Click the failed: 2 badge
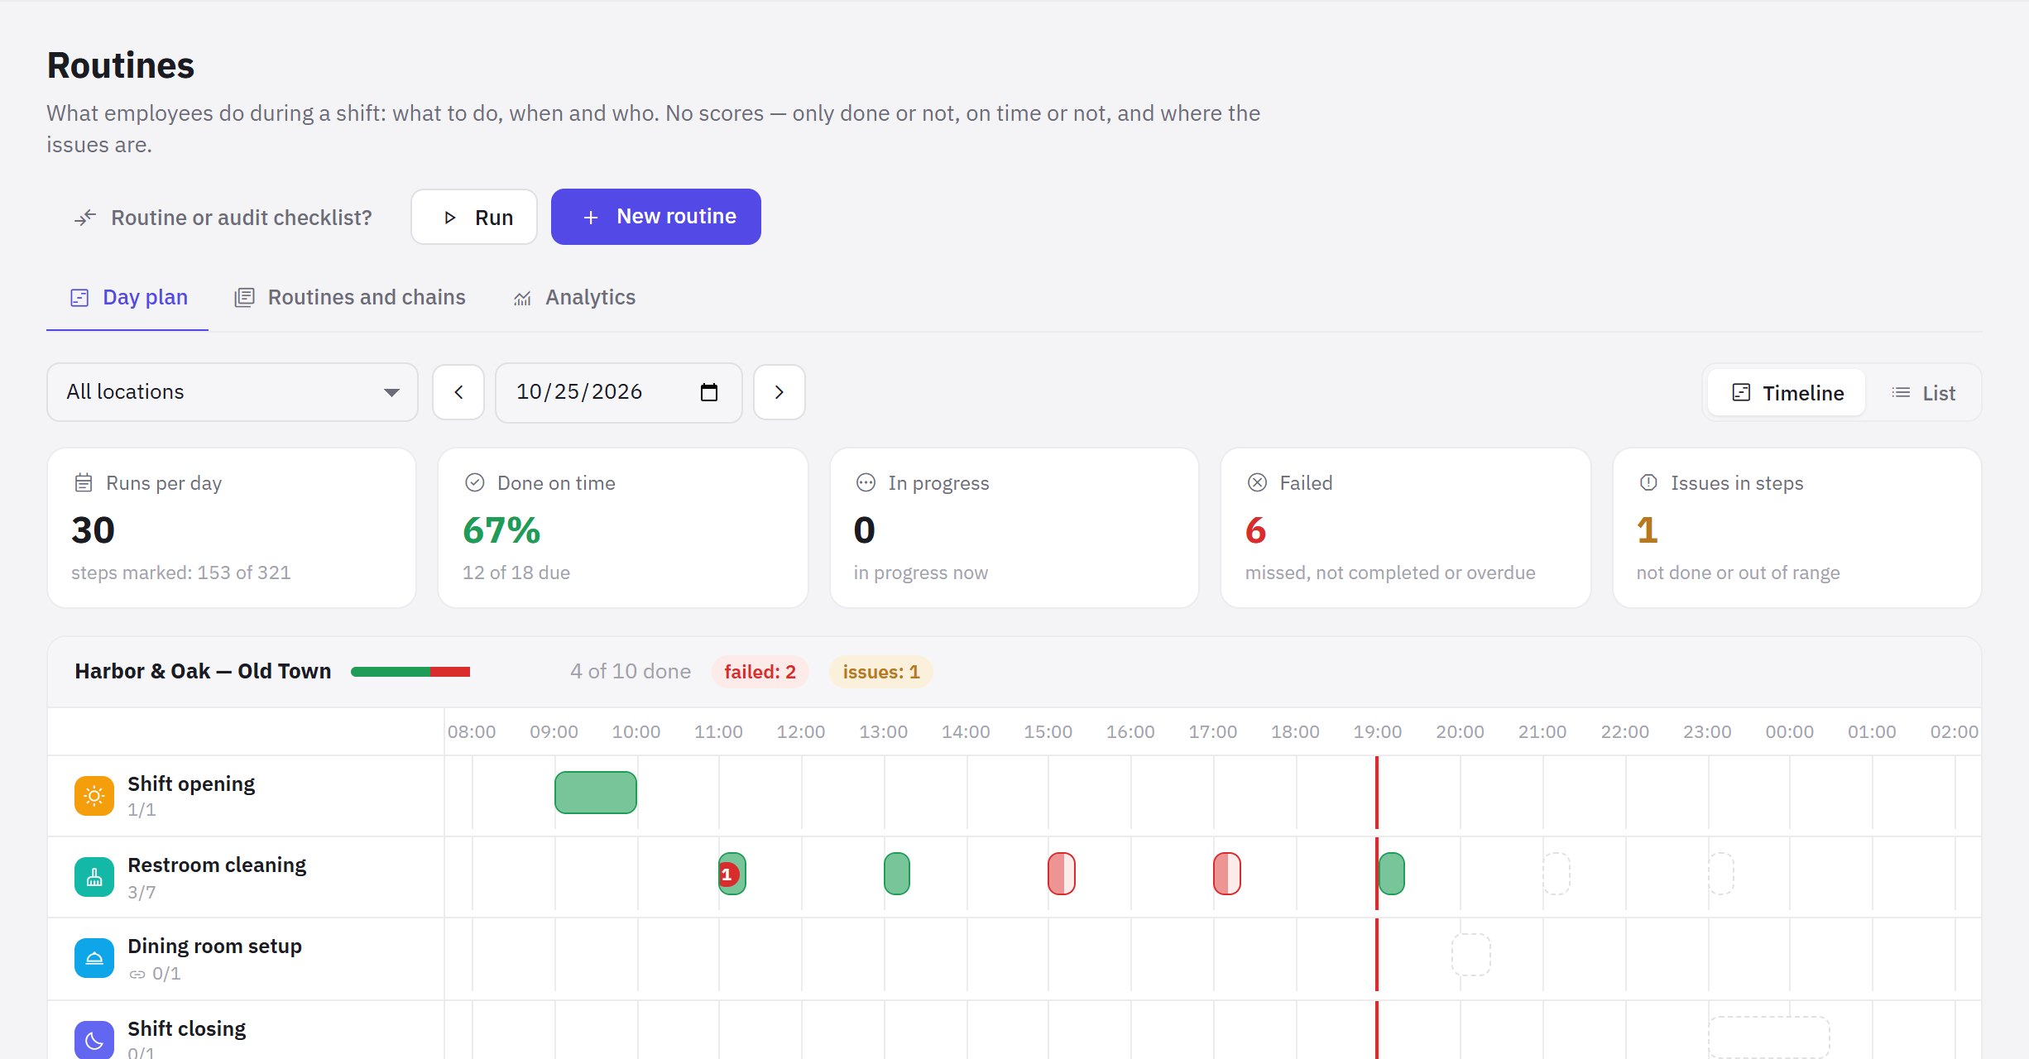The image size is (2029, 1059). click(760, 672)
